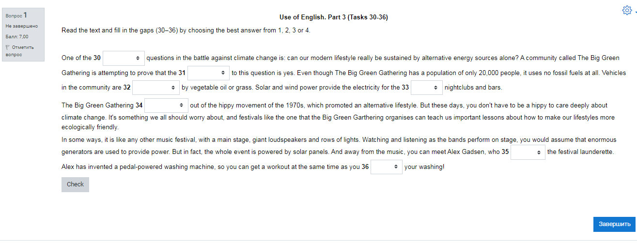The height and width of the screenshot is (243, 637).
Task: Click the bold gap number 36 label
Action: pos(365,167)
